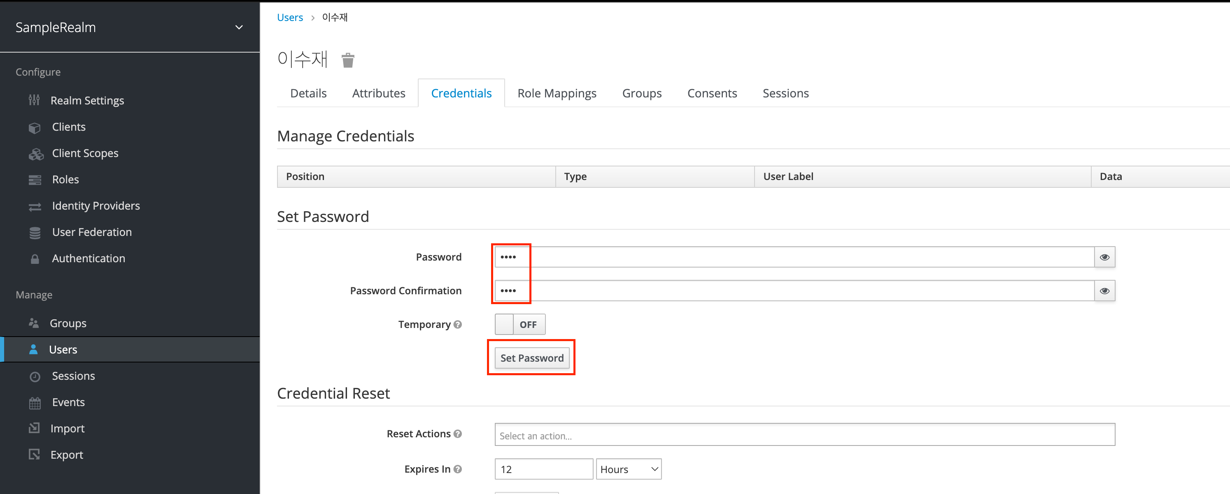1230x494 pixels.
Task: Click the Clients cube icon
Action: [35, 127]
